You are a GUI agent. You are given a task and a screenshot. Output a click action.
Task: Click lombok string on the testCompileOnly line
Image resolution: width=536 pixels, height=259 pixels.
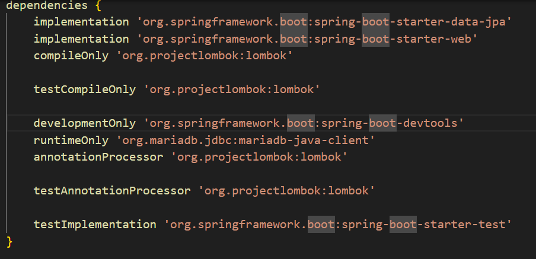(232, 89)
